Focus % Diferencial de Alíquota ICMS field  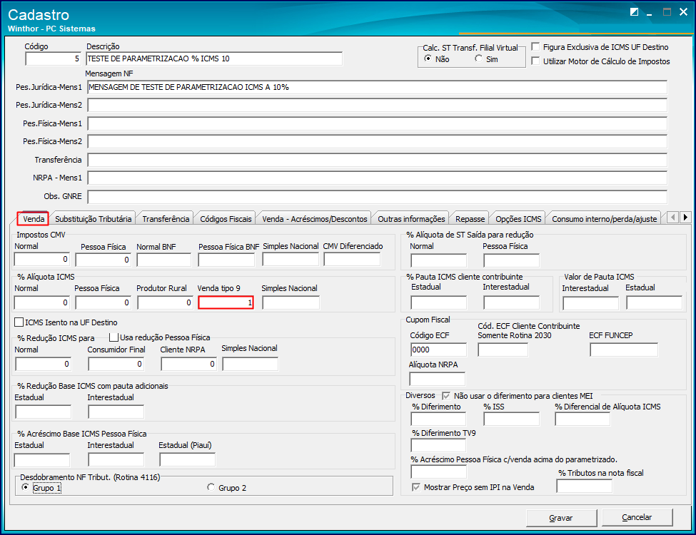pyautogui.click(x=582, y=419)
